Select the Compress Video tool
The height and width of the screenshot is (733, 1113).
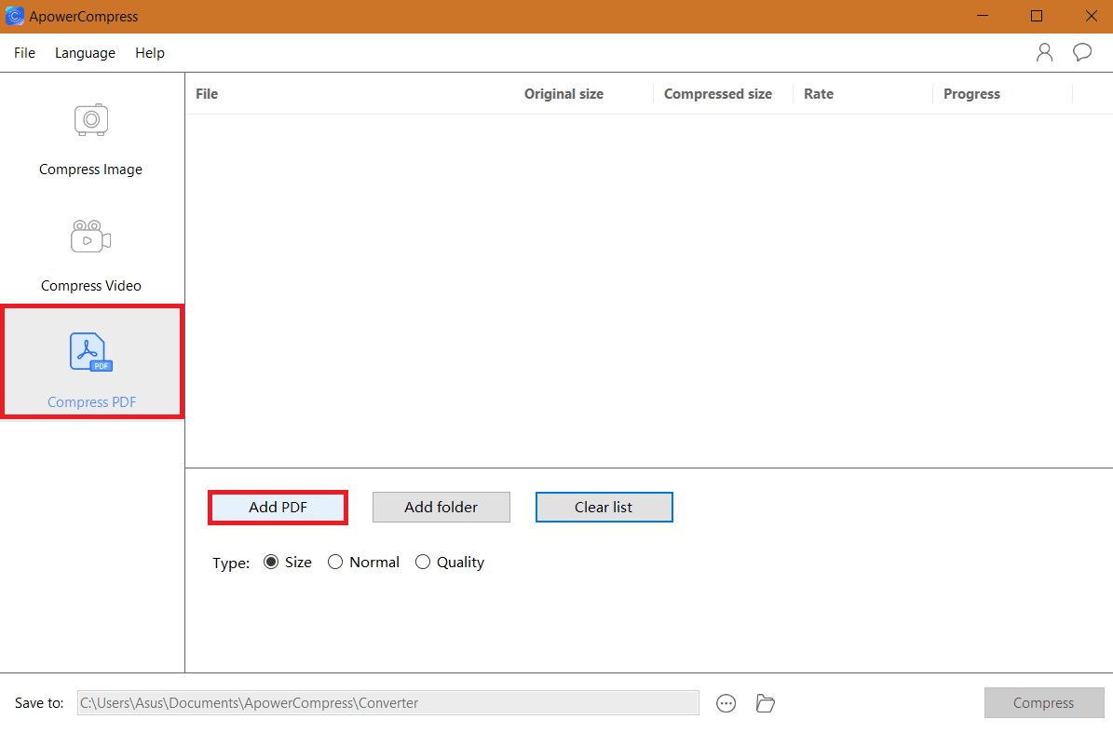[90, 256]
